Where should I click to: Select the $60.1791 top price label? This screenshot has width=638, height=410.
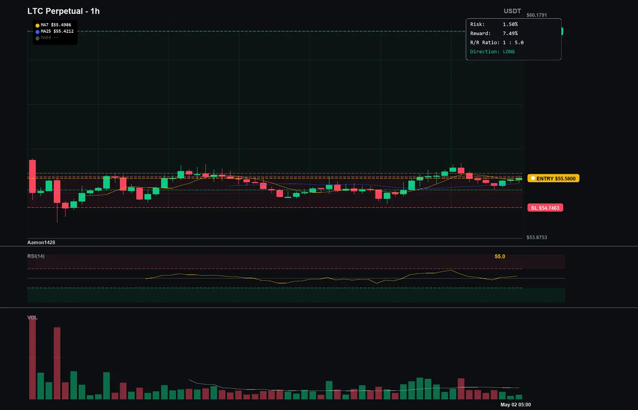(537, 15)
